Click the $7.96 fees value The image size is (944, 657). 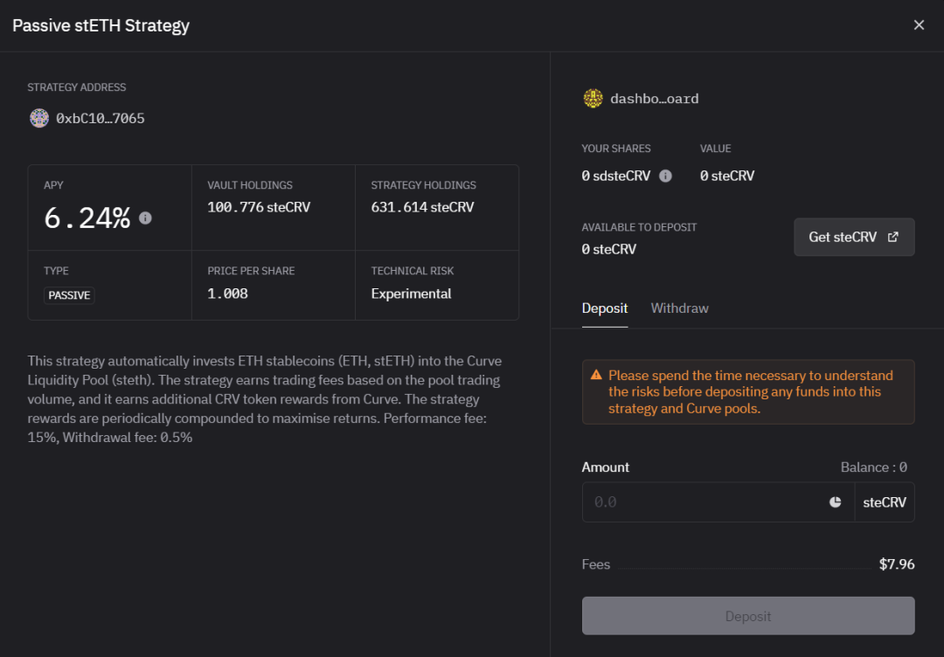coord(897,564)
